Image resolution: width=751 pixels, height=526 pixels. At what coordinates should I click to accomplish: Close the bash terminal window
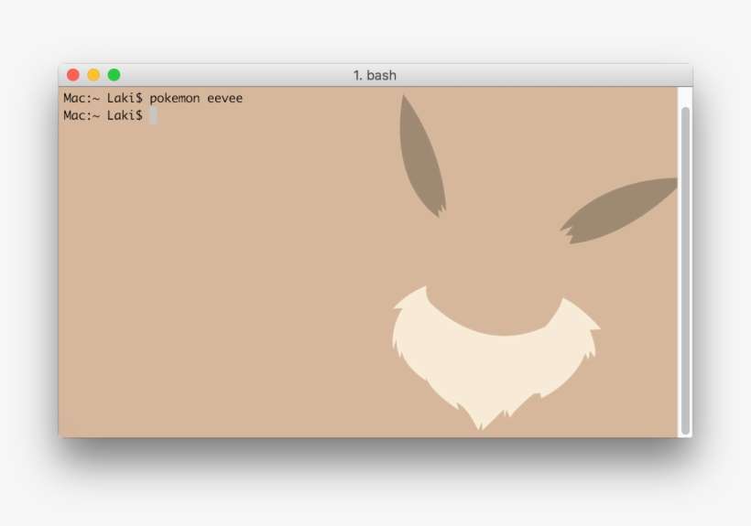click(72, 75)
